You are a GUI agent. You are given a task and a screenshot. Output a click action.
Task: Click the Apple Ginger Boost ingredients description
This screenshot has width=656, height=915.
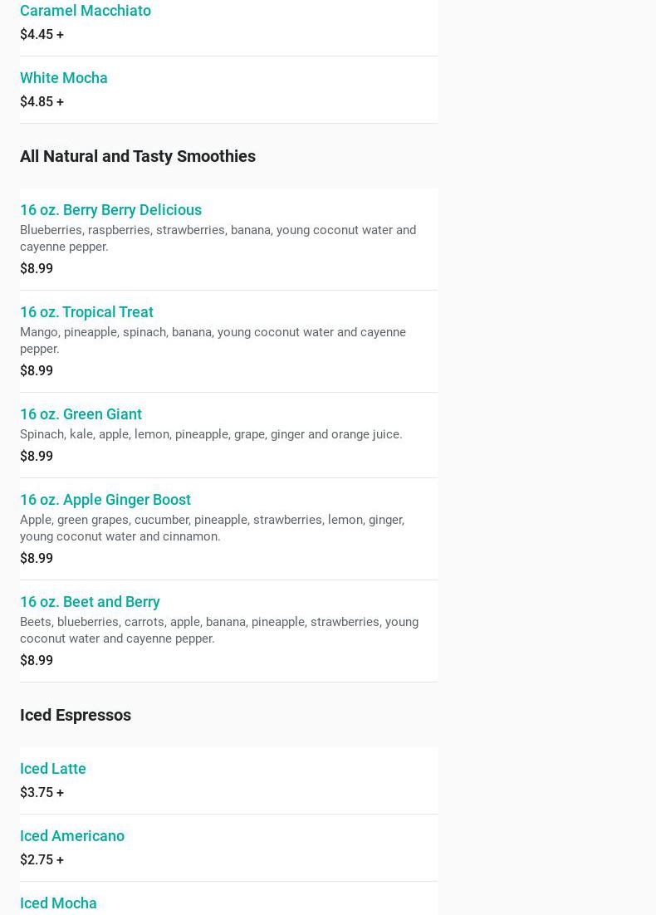[212, 528]
